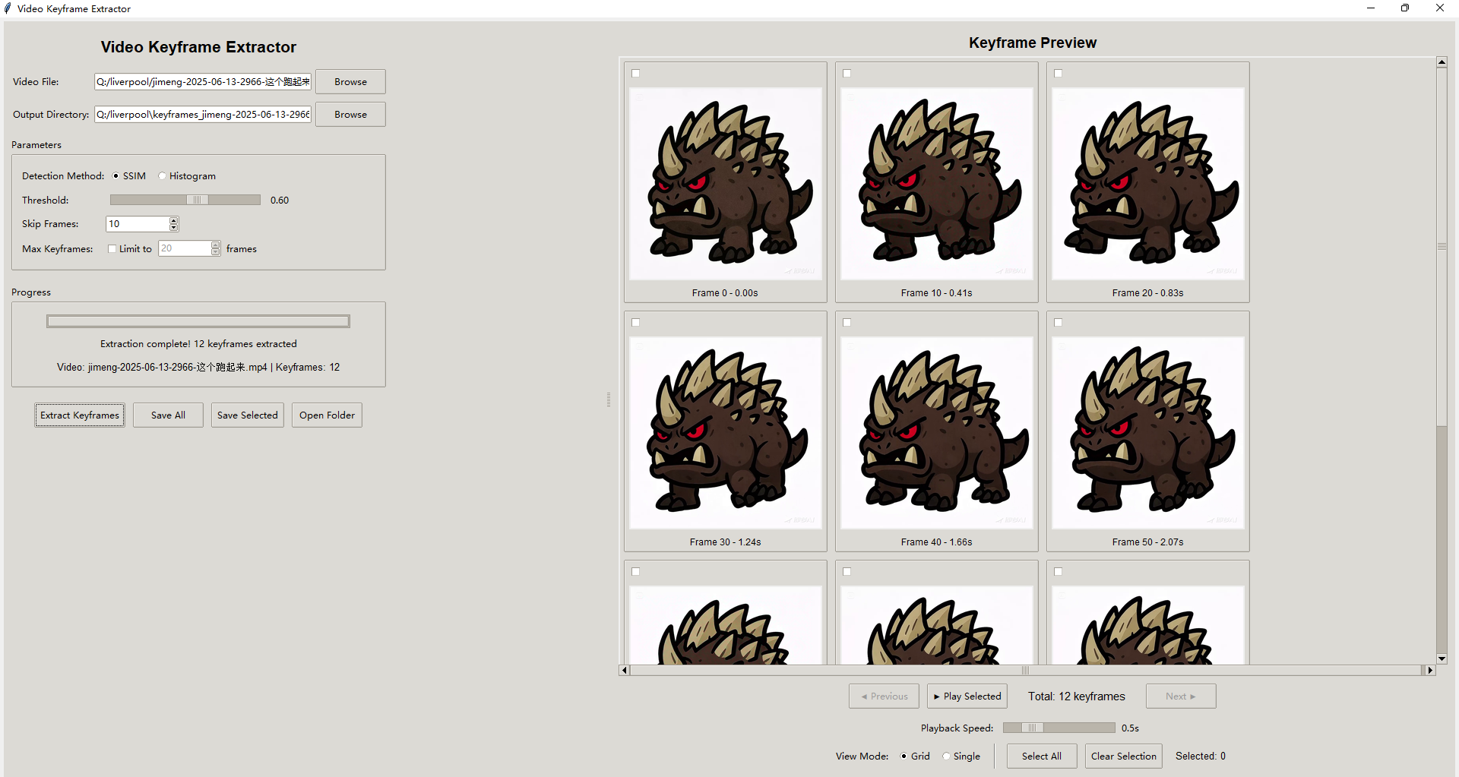The height and width of the screenshot is (777, 1459).
Task: Click the Select All button
Action: point(1042,756)
